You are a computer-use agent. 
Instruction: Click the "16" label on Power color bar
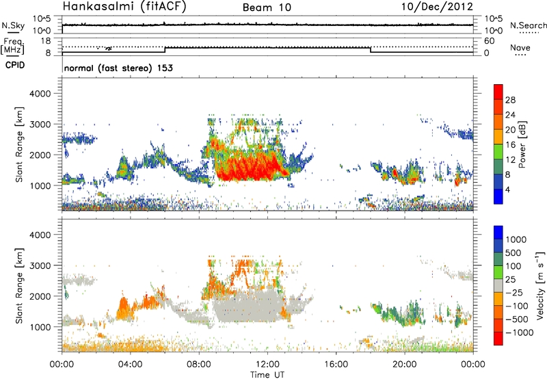tap(510, 145)
